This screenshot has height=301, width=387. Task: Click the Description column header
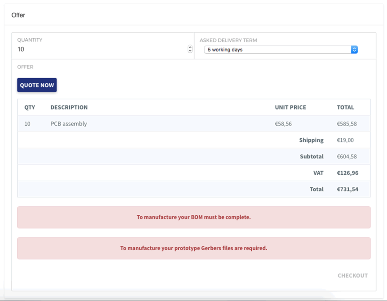(x=69, y=107)
